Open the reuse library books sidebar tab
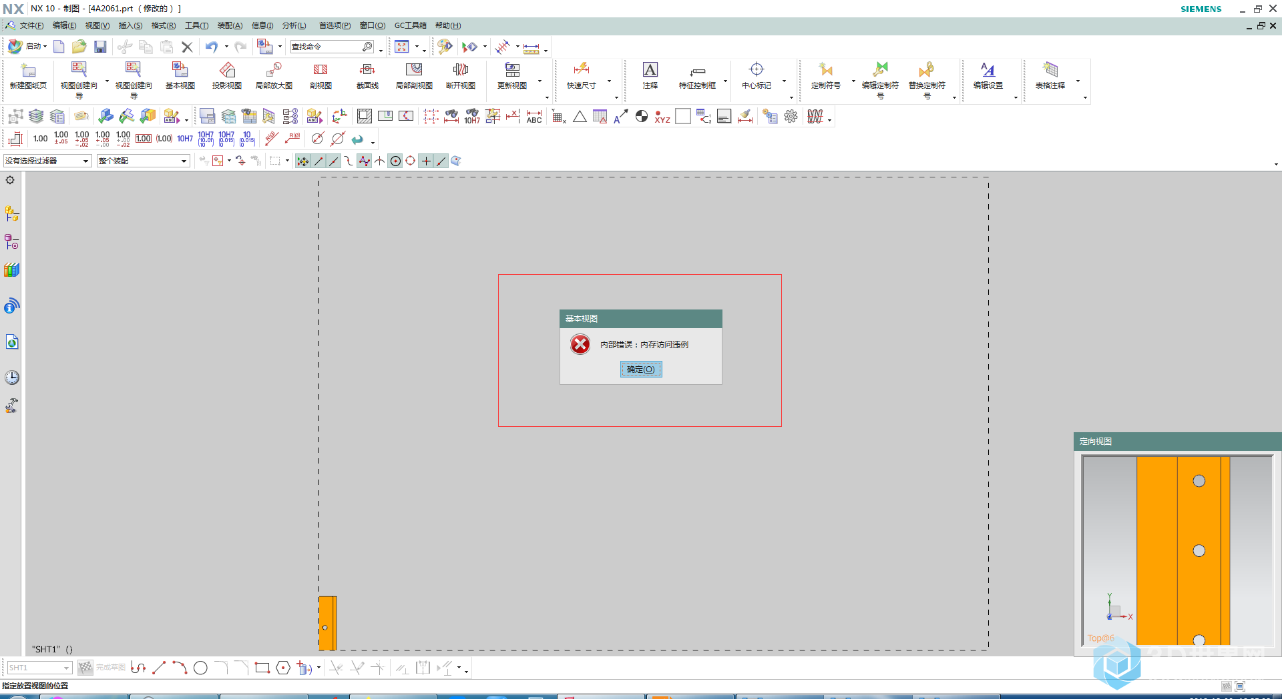Viewport: 1282px width, 699px height. [11, 270]
